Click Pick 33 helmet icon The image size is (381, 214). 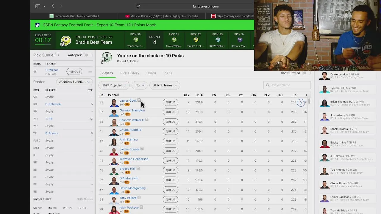(x=218, y=40)
